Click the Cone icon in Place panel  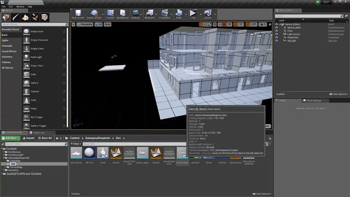pyautogui.click(x=26, y=100)
